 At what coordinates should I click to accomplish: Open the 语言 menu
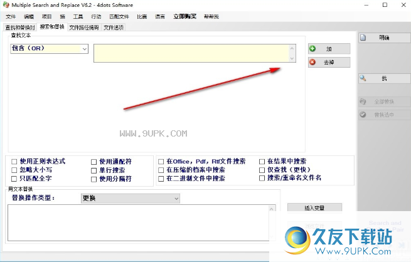[x=160, y=17]
